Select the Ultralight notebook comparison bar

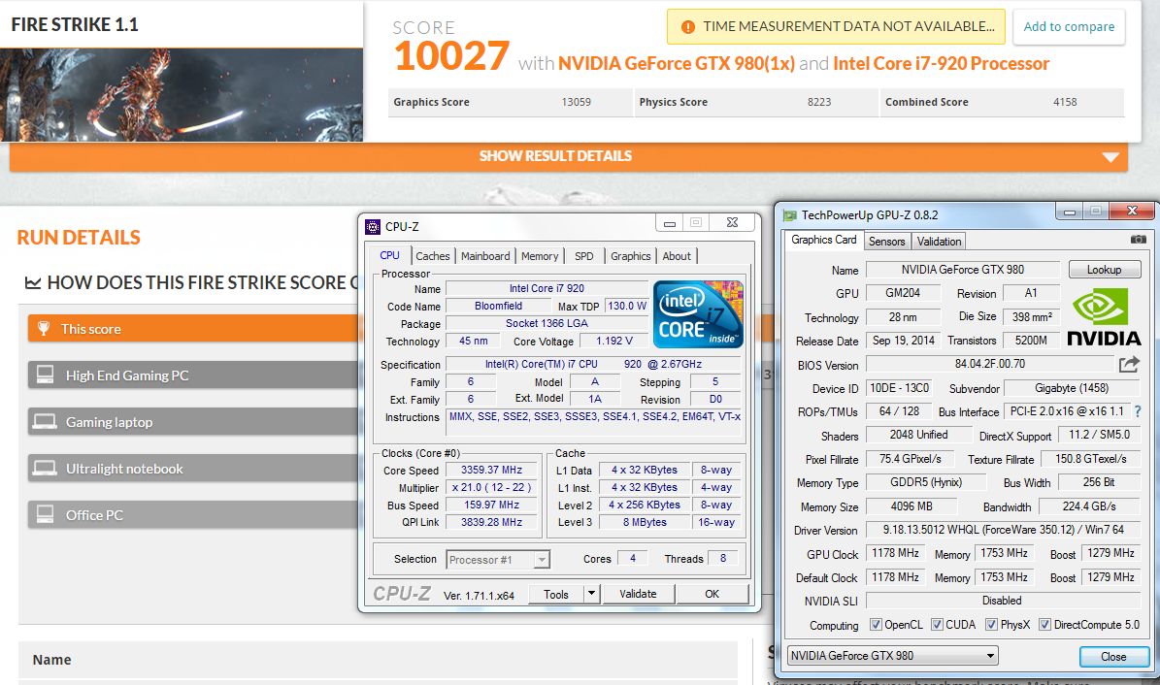click(x=194, y=468)
